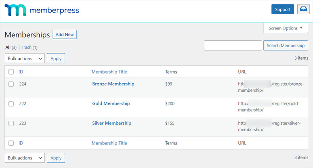
Task: Select the Silver Membership row checkbox
Action: tap(11, 123)
